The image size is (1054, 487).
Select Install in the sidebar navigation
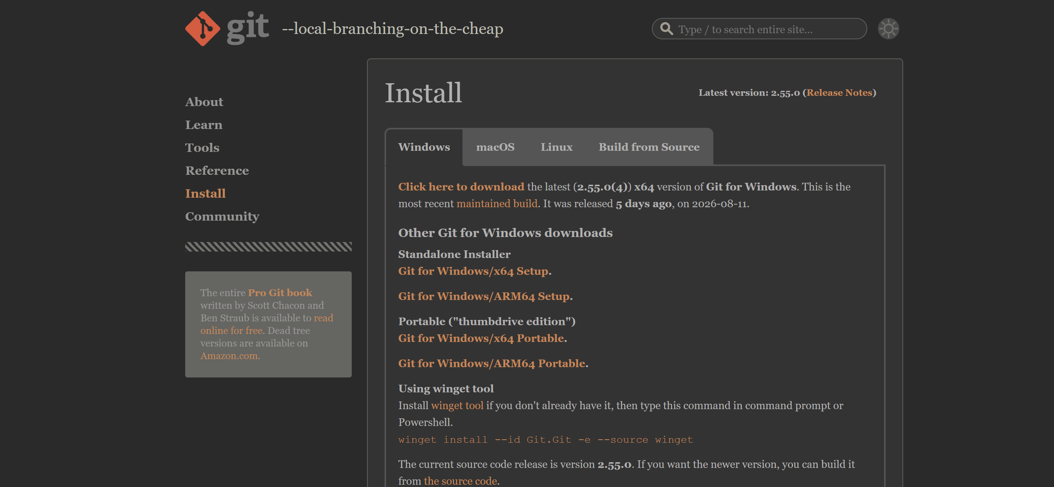(x=205, y=194)
